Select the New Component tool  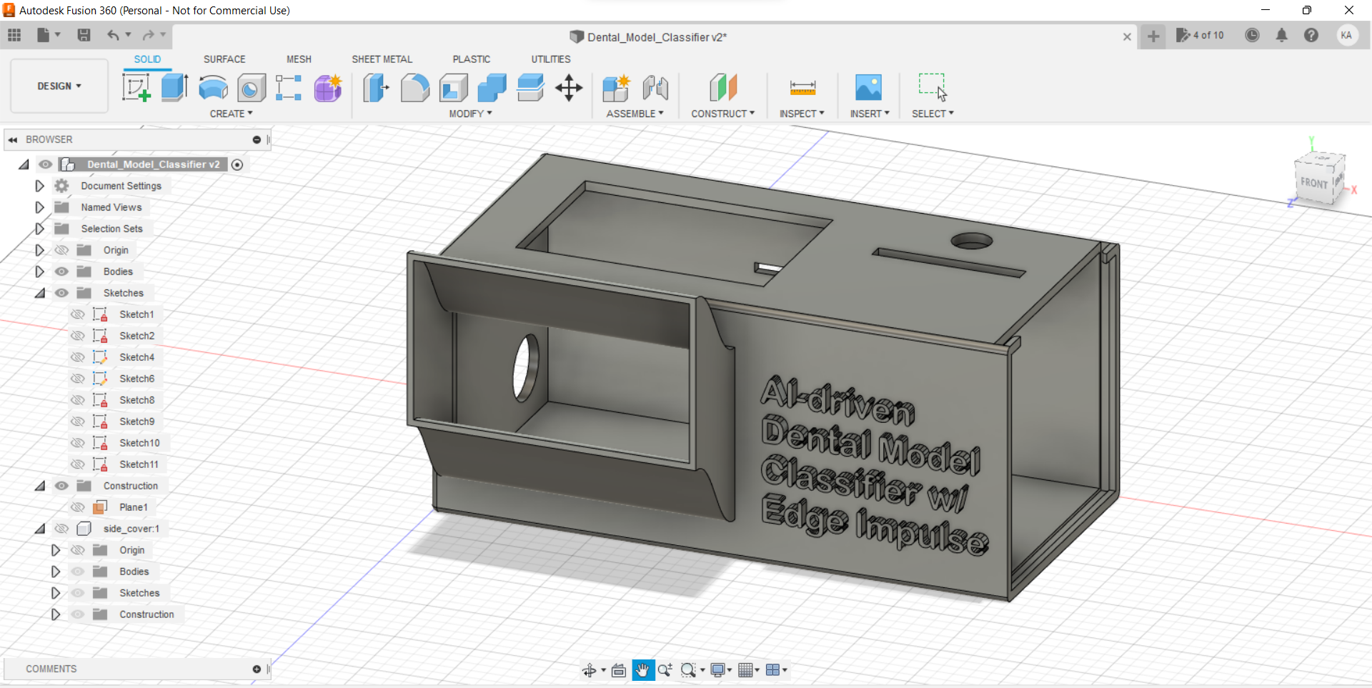click(x=616, y=88)
